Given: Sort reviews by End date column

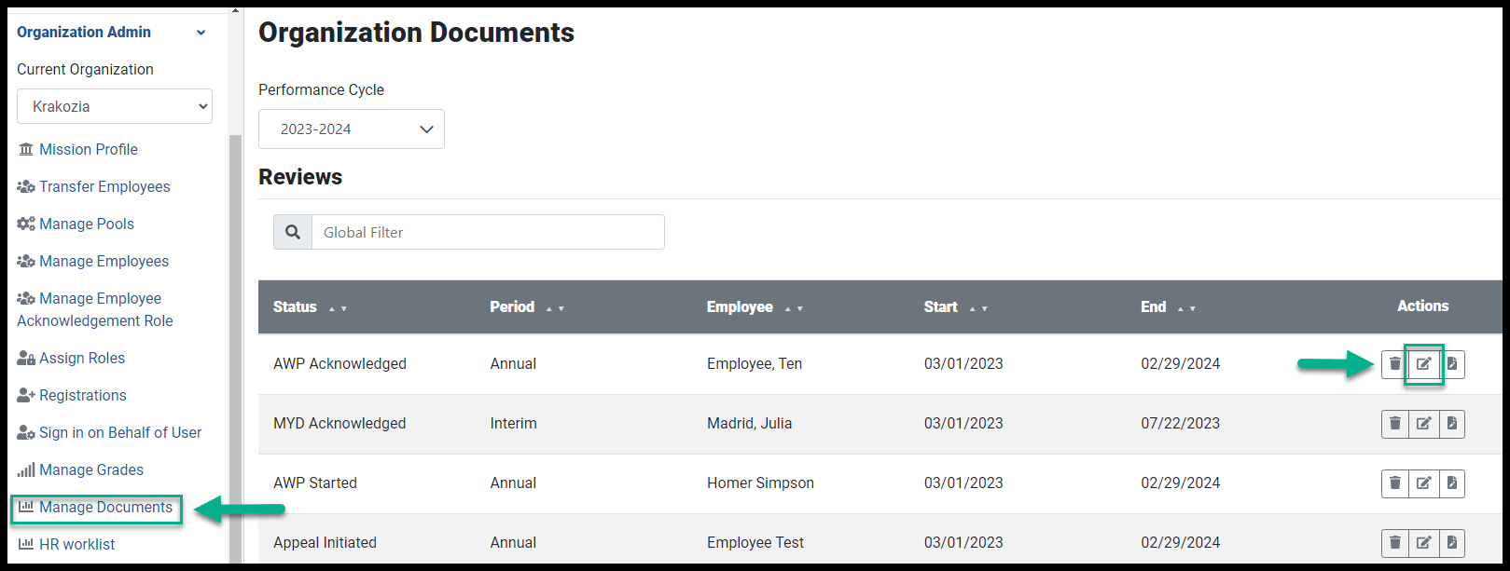Looking at the screenshot, I should click(x=1169, y=307).
